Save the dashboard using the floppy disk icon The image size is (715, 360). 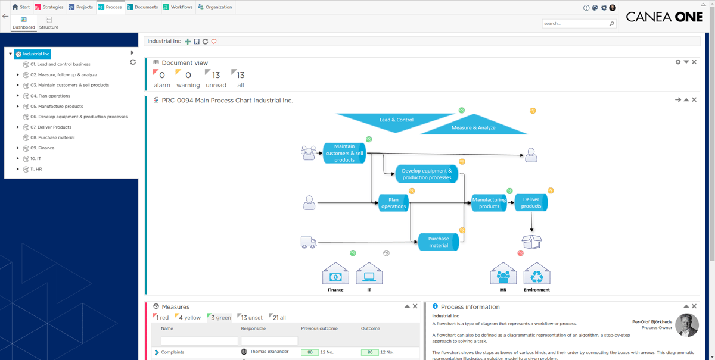(x=195, y=42)
